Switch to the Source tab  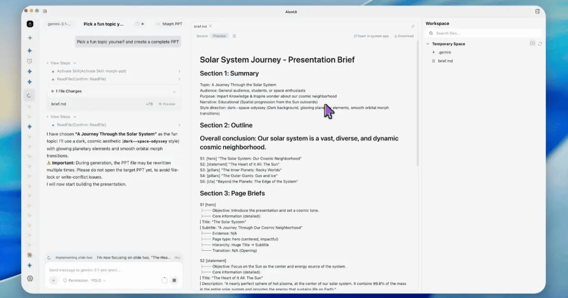[202, 36]
